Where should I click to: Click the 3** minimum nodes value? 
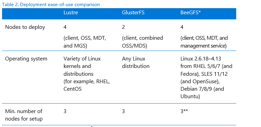pos(184,111)
